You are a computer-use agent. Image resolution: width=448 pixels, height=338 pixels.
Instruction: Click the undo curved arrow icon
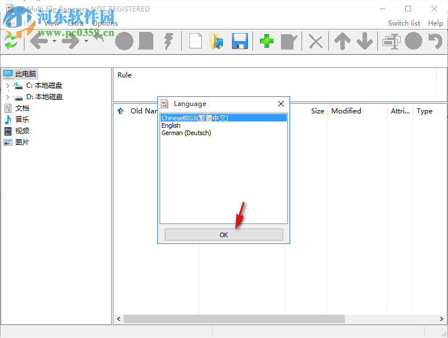tap(435, 41)
